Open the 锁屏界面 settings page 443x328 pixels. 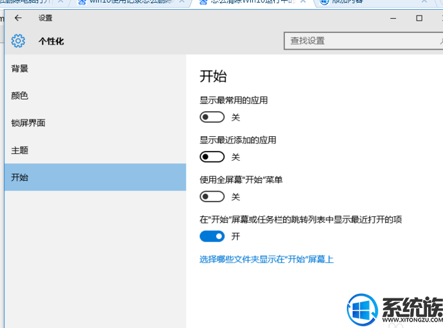[95, 123]
